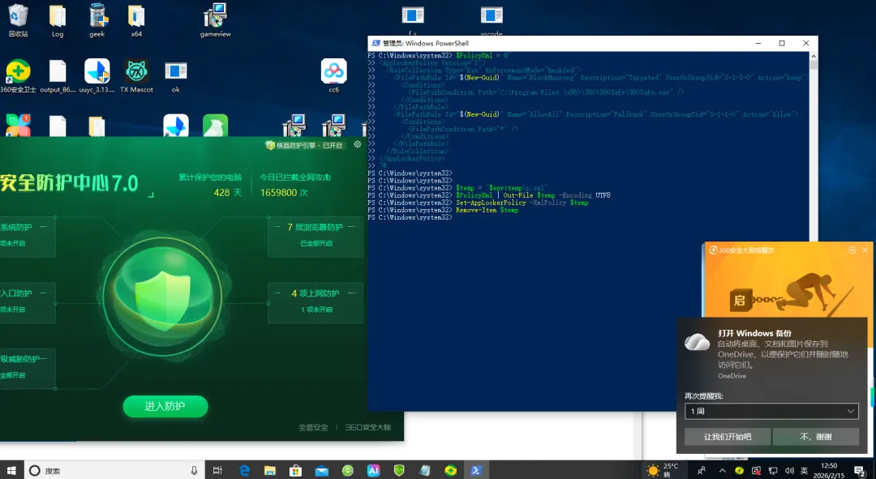The height and width of the screenshot is (479, 876).
Task: Click the 1659800 次 intercepted attacks count
Action: tap(284, 193)
